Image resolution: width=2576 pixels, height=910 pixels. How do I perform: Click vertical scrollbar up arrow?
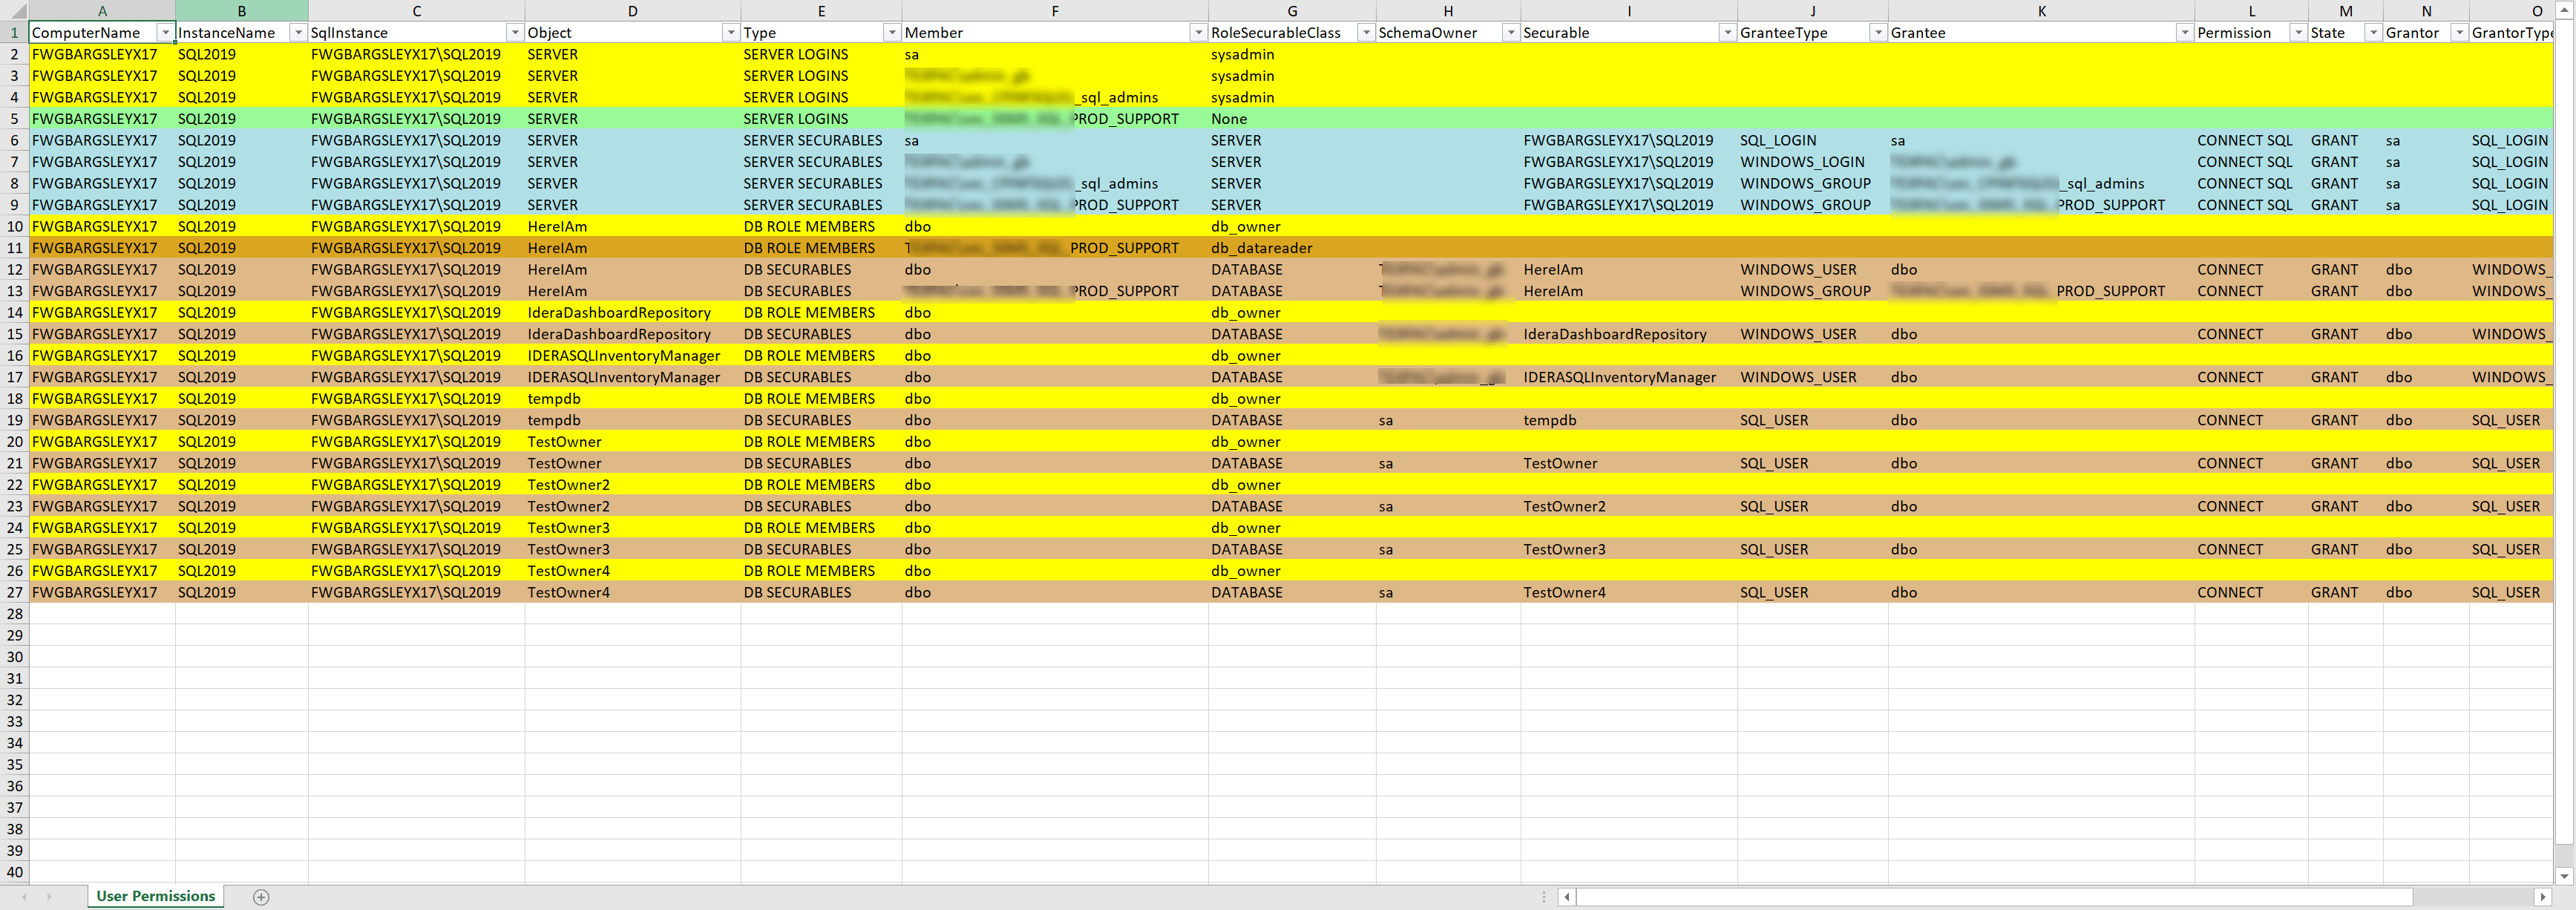tap(2563, 8)
